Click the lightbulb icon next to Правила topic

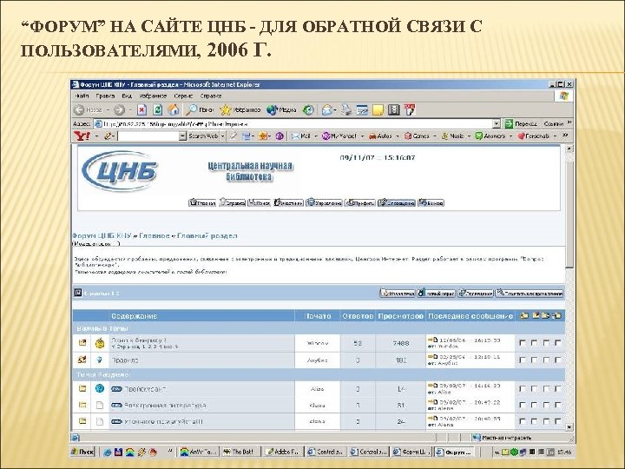(99, 360)
